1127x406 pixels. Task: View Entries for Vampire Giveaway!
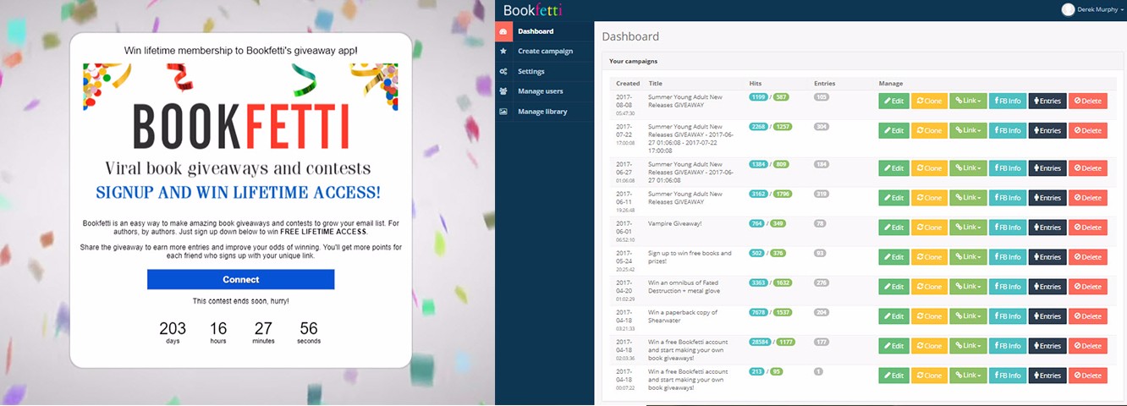tap(1047, 228)
